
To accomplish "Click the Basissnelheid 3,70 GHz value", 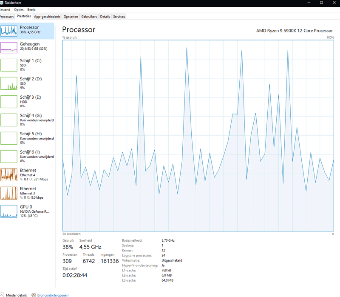I will [x=168, y=240].
